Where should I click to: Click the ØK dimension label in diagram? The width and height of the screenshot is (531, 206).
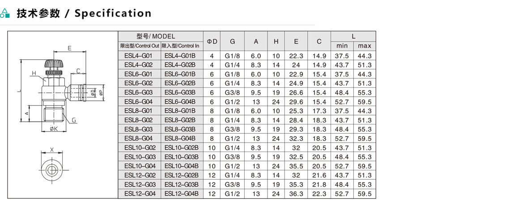click(x=53, y=129)
